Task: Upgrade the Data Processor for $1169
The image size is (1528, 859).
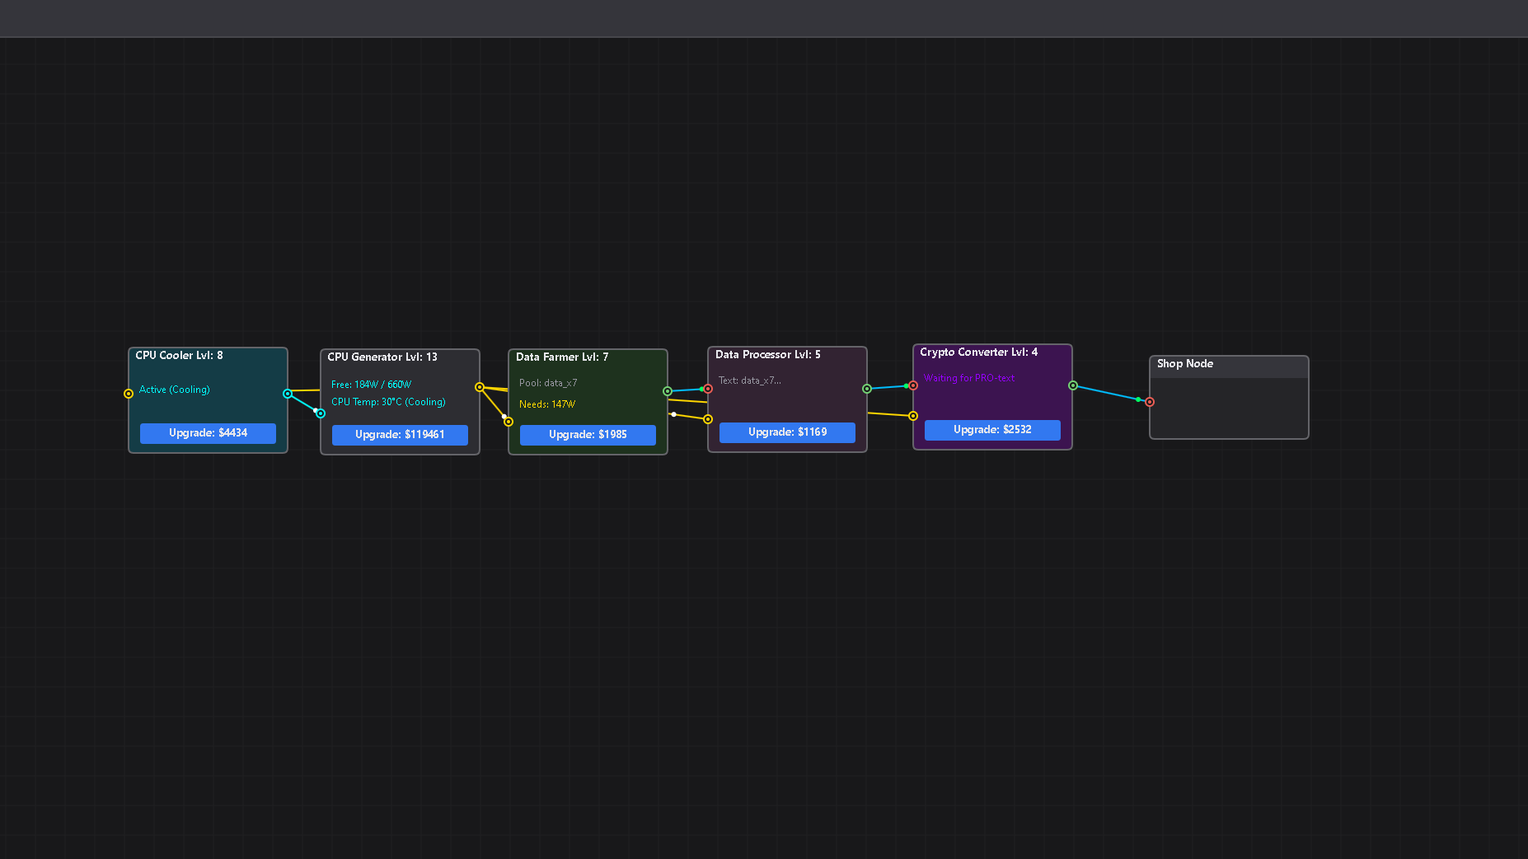Action: (x=787, y=432)
